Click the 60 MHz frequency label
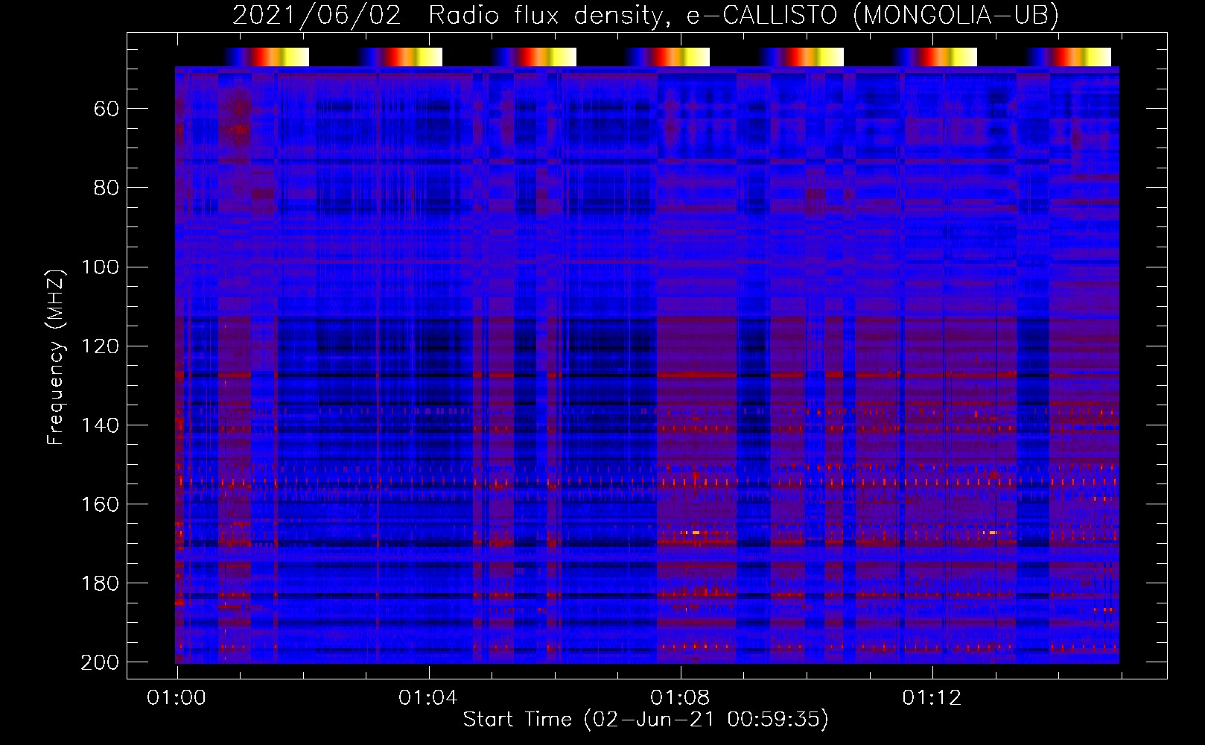This screenshot has width=1205, height=745. [106, 110]
